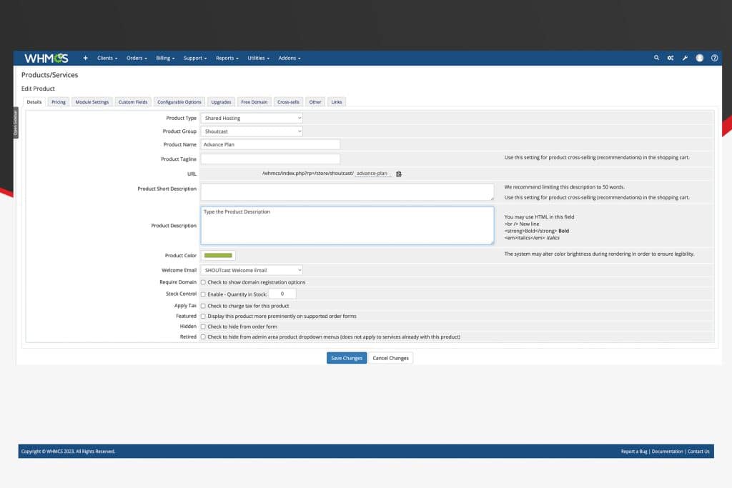Expand the Addons menu
Image resolution: width=732 pixels, height=488 pixels.
[x=290, y=59]
